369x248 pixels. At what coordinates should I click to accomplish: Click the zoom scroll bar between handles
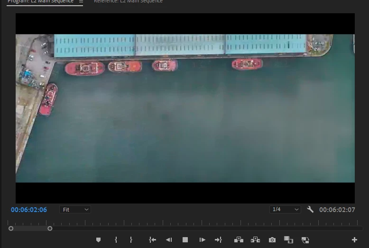click(x=30, y=229)
